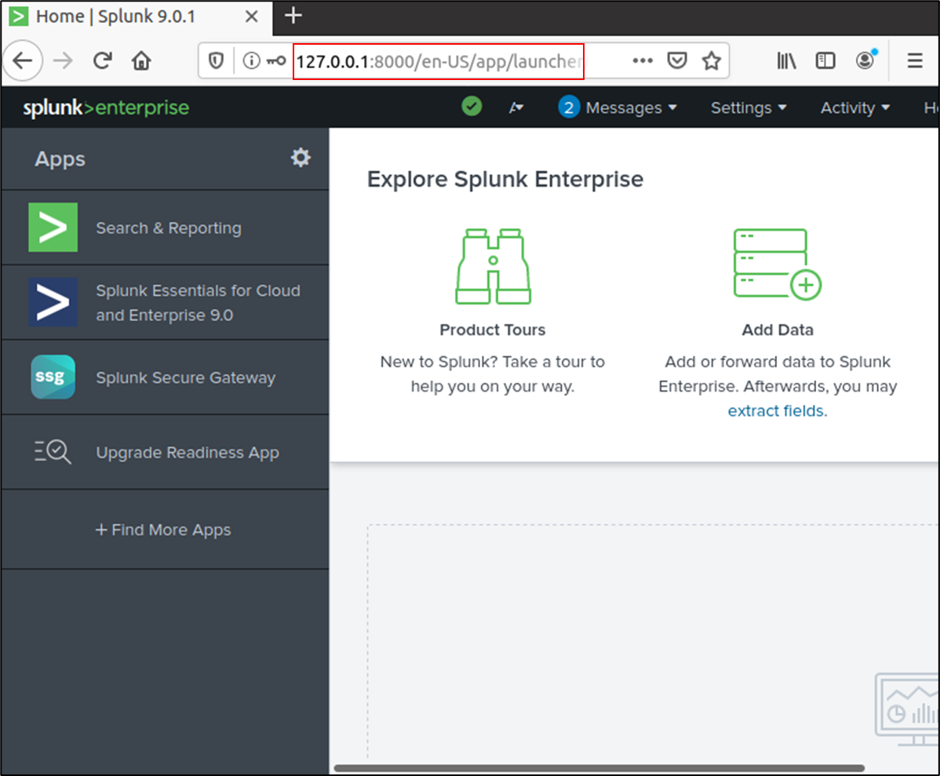Open the administrator user dropdown icon
The image size is (940, 776).
516,107
